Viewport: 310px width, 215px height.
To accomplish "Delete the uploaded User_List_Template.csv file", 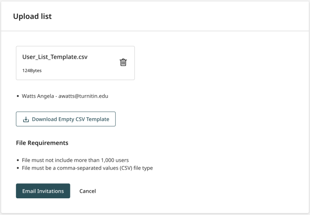I will (123, 63).
